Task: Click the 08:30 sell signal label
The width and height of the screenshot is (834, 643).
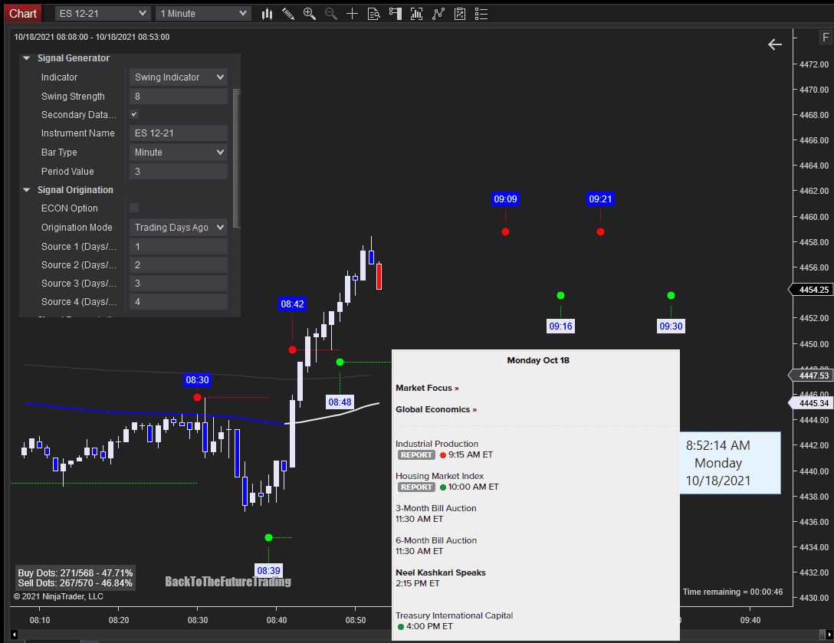Action: tap(197, 379)
